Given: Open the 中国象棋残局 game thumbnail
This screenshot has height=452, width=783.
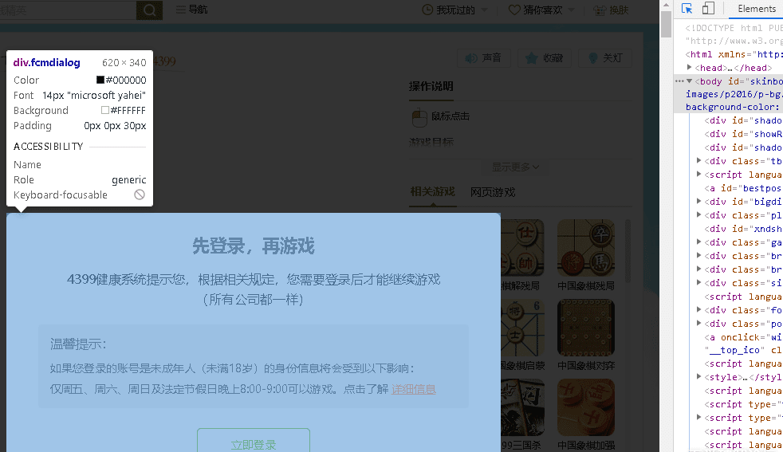Looking at the screenshot, I should (x=586, y=247).
